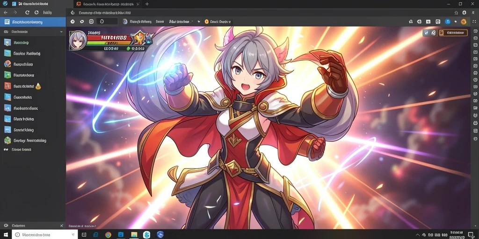
Task: Launch Microsoft Edge from the taskbar
Action: click(95, 234)
